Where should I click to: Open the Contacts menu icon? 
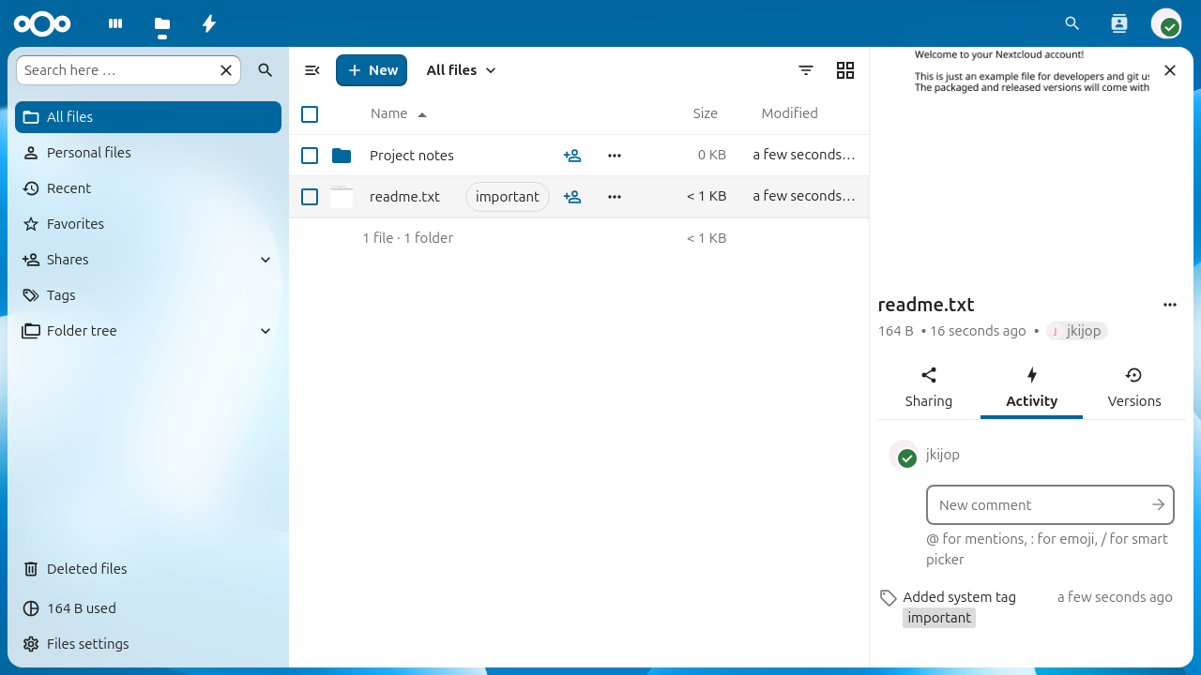pos(1118,23)
